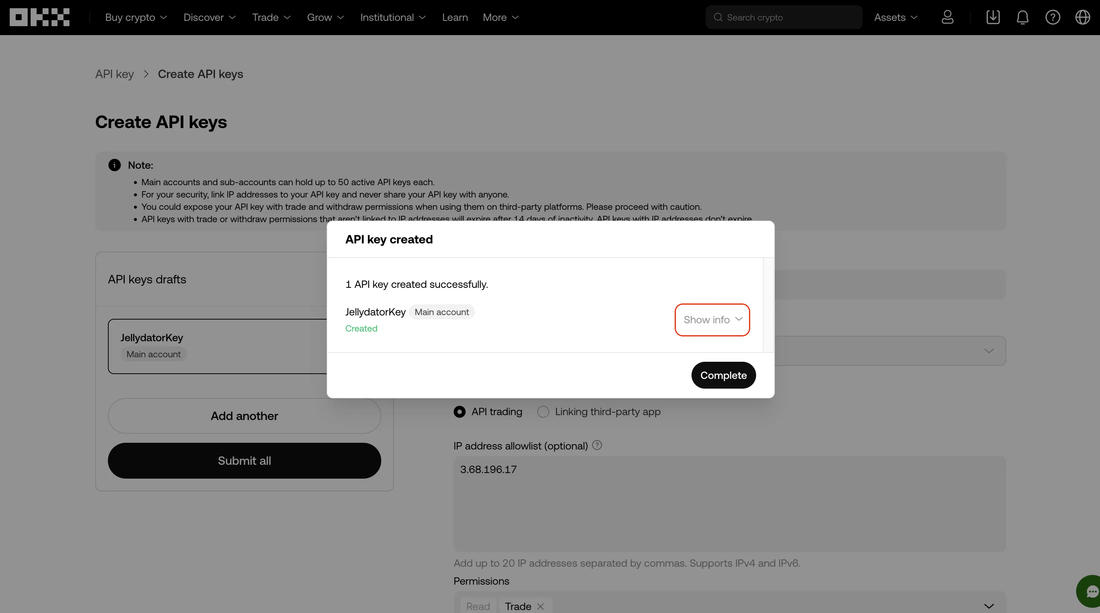The width and height of the screenshot is (1100, 613).
Task: Remove the Trade permission tag
Action: (x=540, y=606)
